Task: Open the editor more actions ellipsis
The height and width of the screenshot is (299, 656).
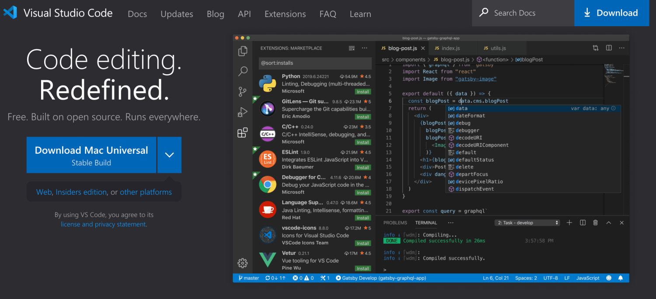Action: pyautogui.click(x=622, y=48)
